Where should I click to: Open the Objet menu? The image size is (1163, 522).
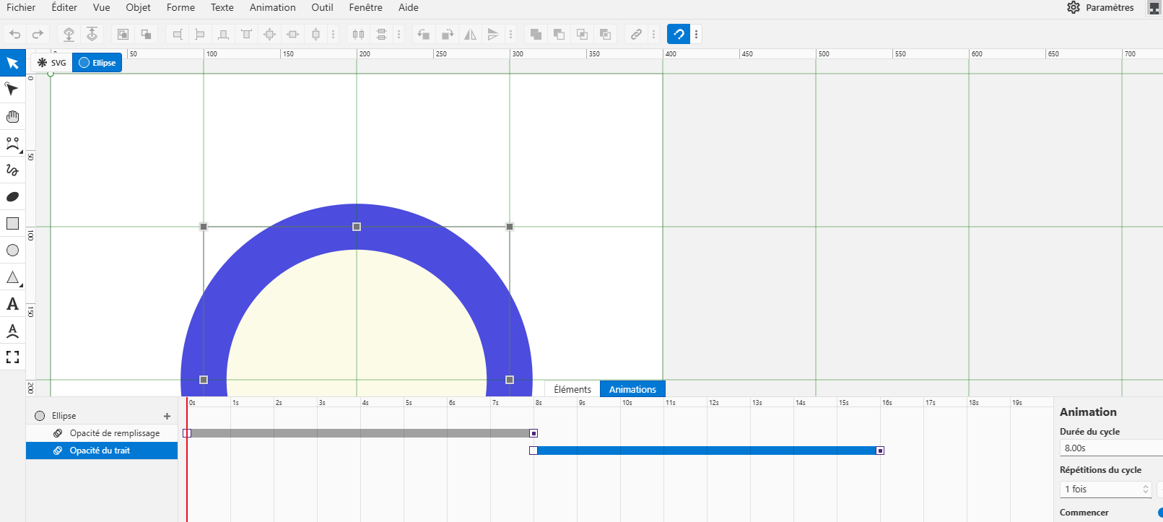tap(138, 7)
